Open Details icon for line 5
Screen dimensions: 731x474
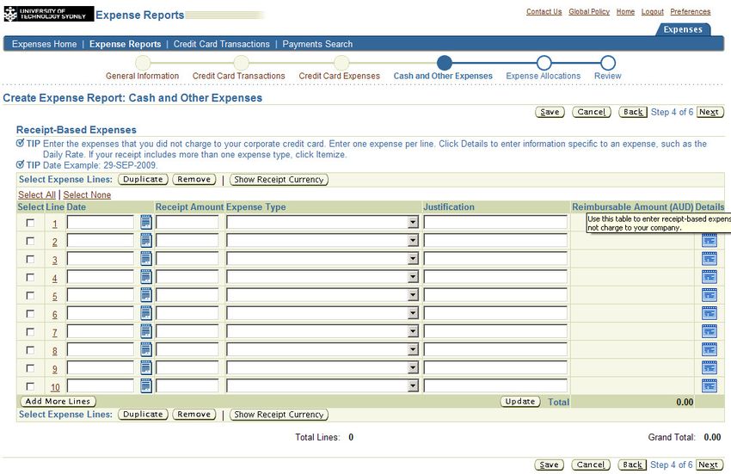[x=709, y=295]
